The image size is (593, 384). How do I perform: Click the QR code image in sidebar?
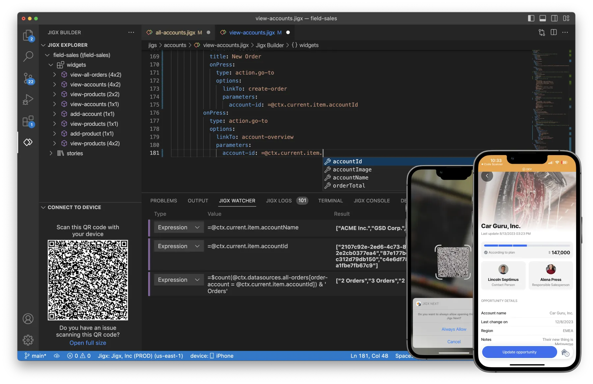click(x=88, y=280)
